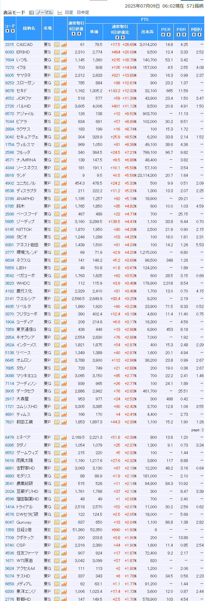Sort the PBR column ascending

[x=178, y=35]
